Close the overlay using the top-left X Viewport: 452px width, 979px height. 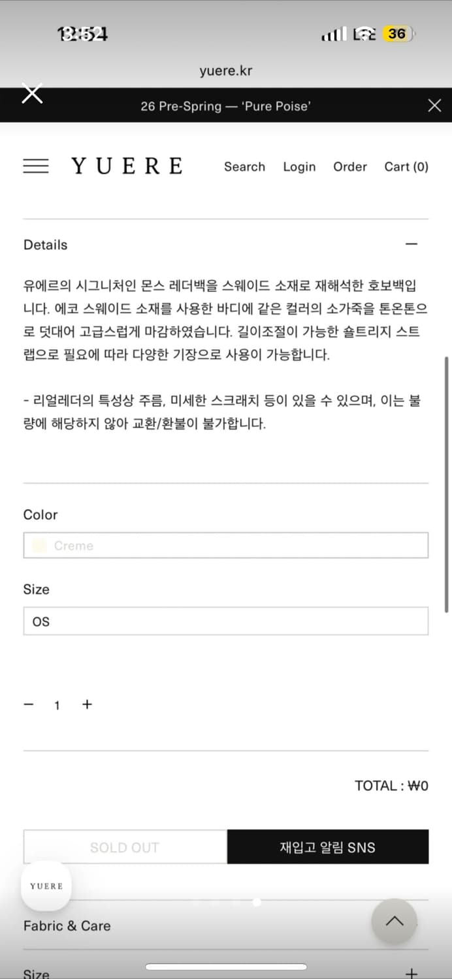[x=32, y=93]
